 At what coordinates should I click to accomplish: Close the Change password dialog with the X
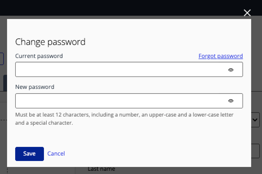coord(247,13)
